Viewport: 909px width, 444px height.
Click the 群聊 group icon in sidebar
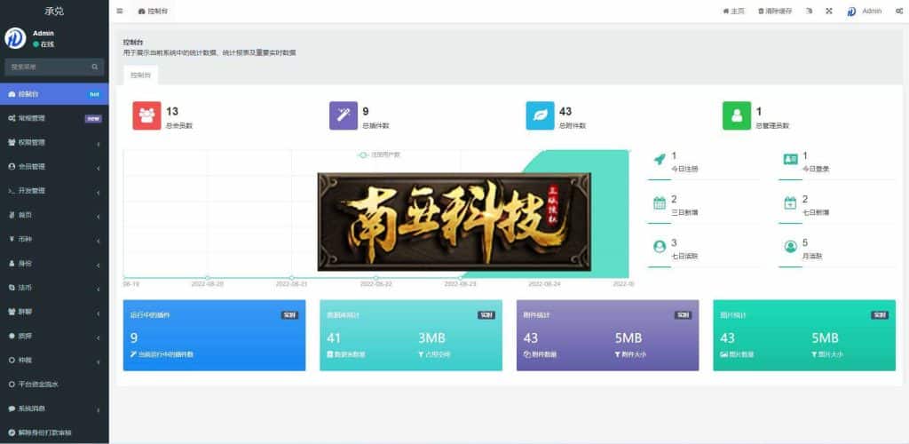(x=12, y=312)
